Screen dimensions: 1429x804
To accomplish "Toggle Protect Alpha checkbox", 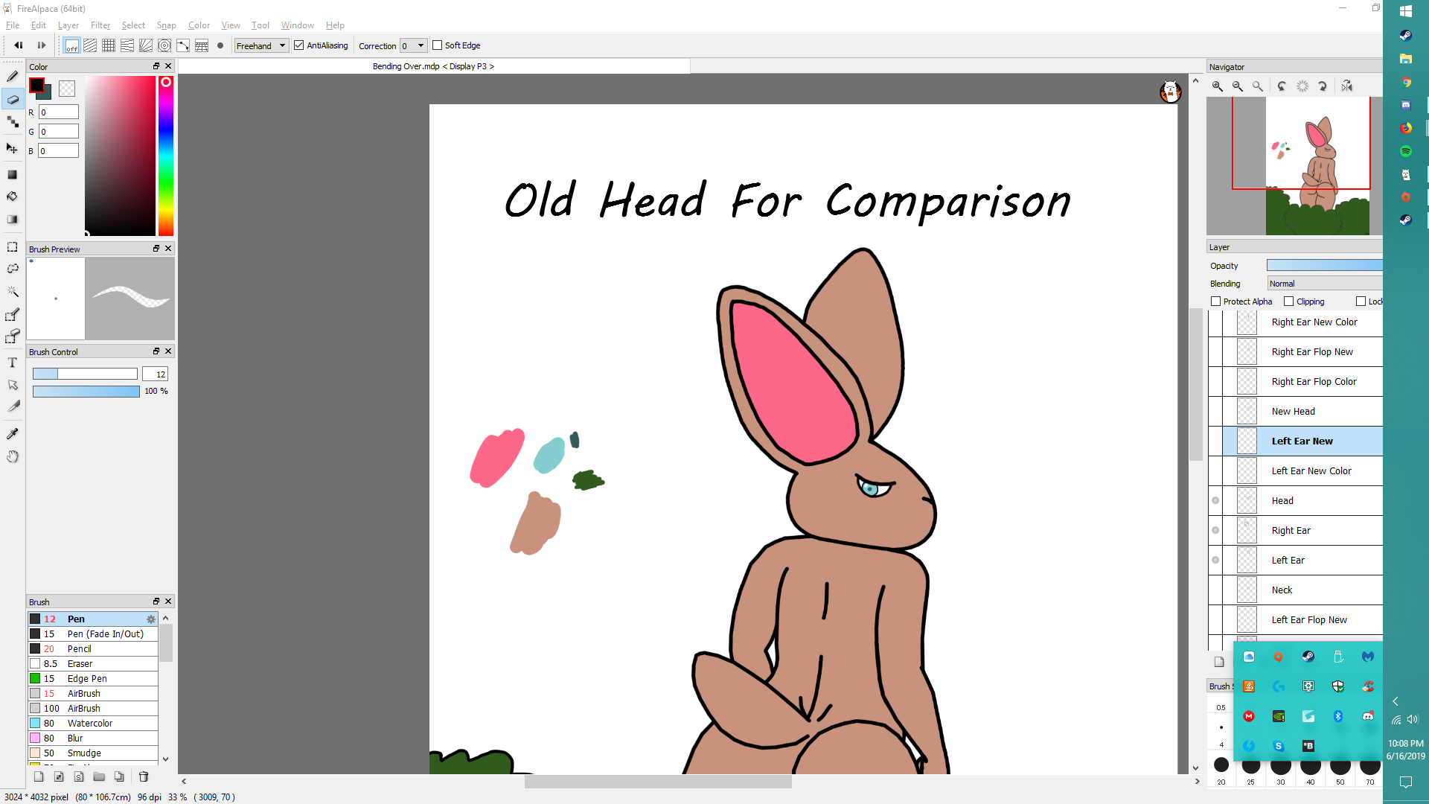I will click(1216, 301).
